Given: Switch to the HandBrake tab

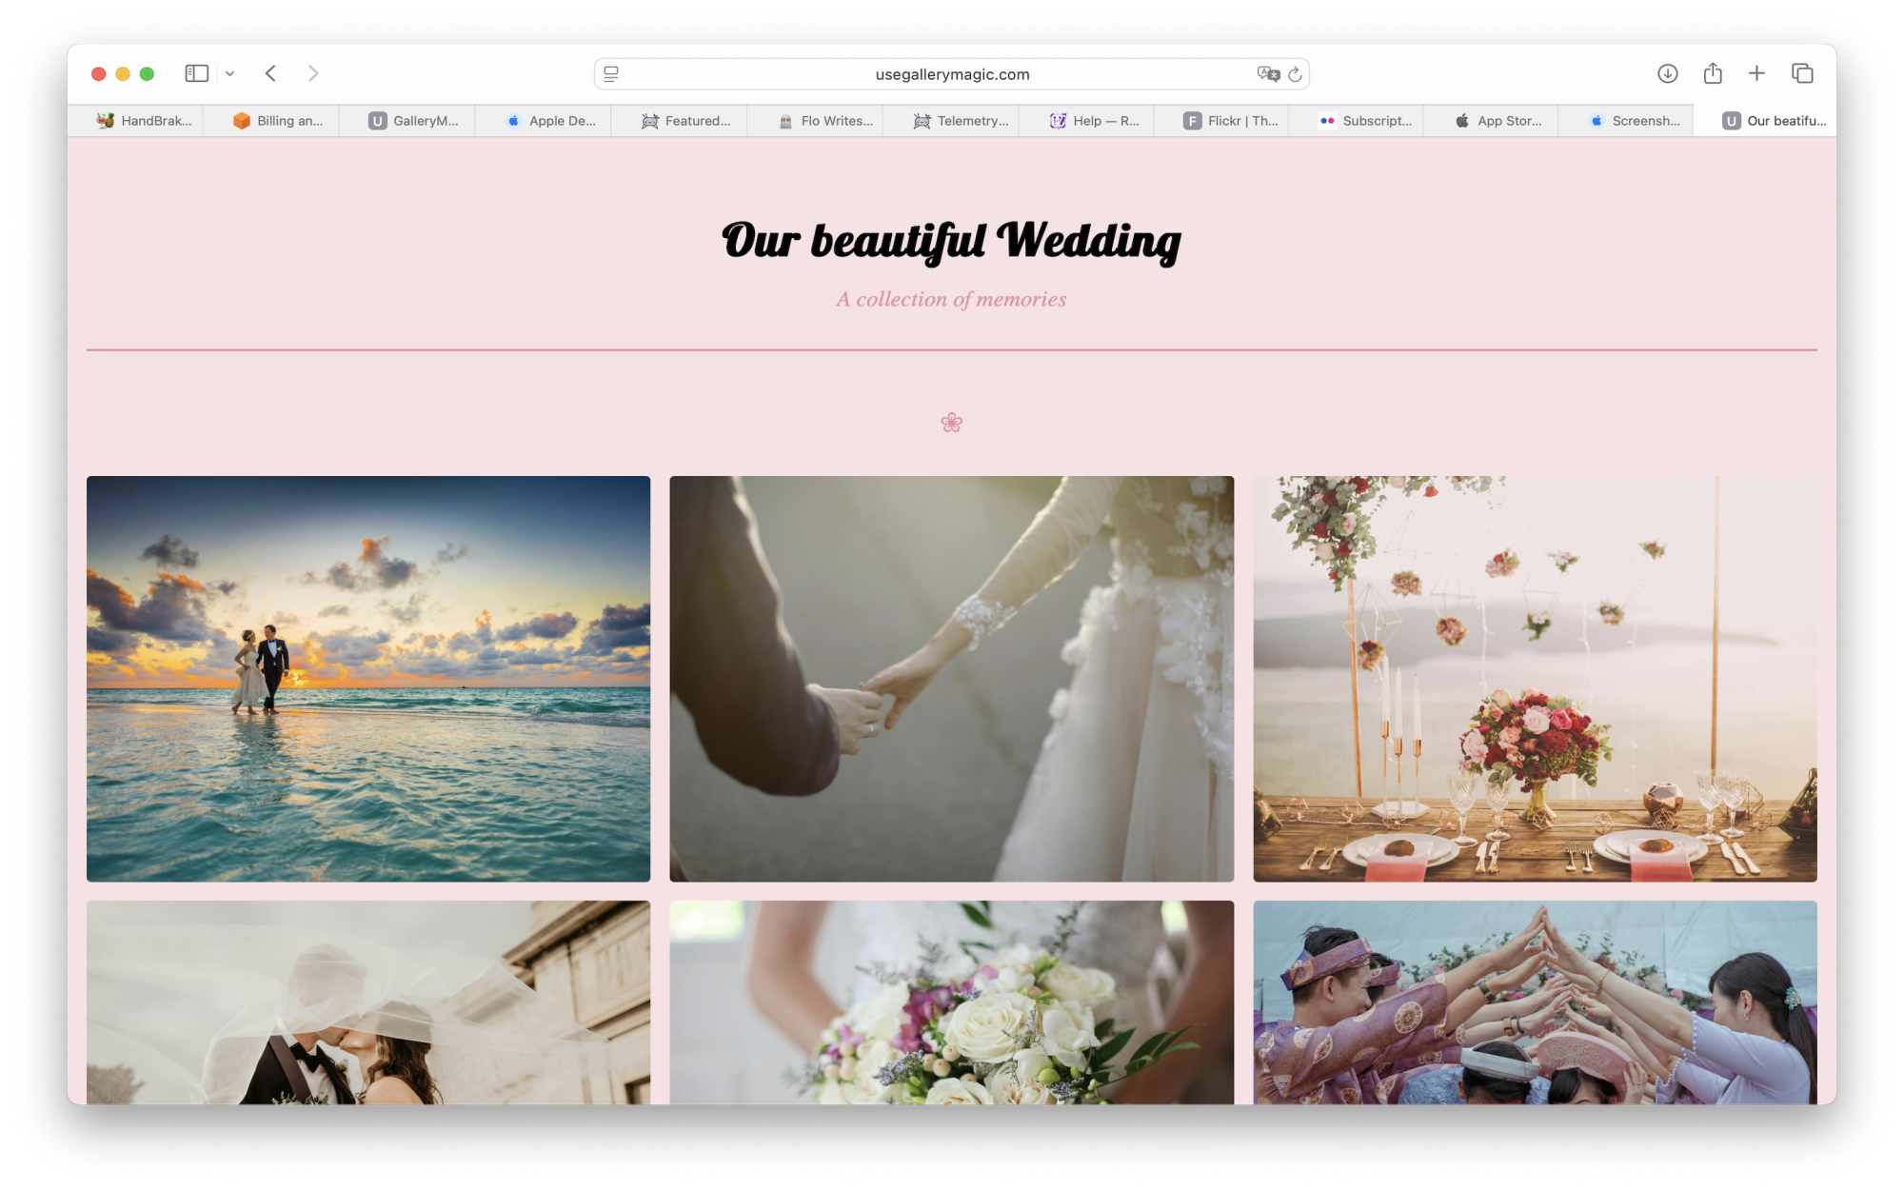Looking at the screenshot, I should 144,121.
